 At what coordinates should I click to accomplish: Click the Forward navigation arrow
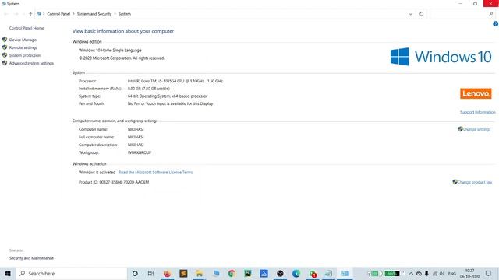click(x=16, y=14)
